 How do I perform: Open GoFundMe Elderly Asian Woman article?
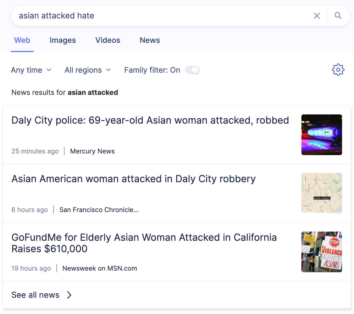tap(144, 243)
